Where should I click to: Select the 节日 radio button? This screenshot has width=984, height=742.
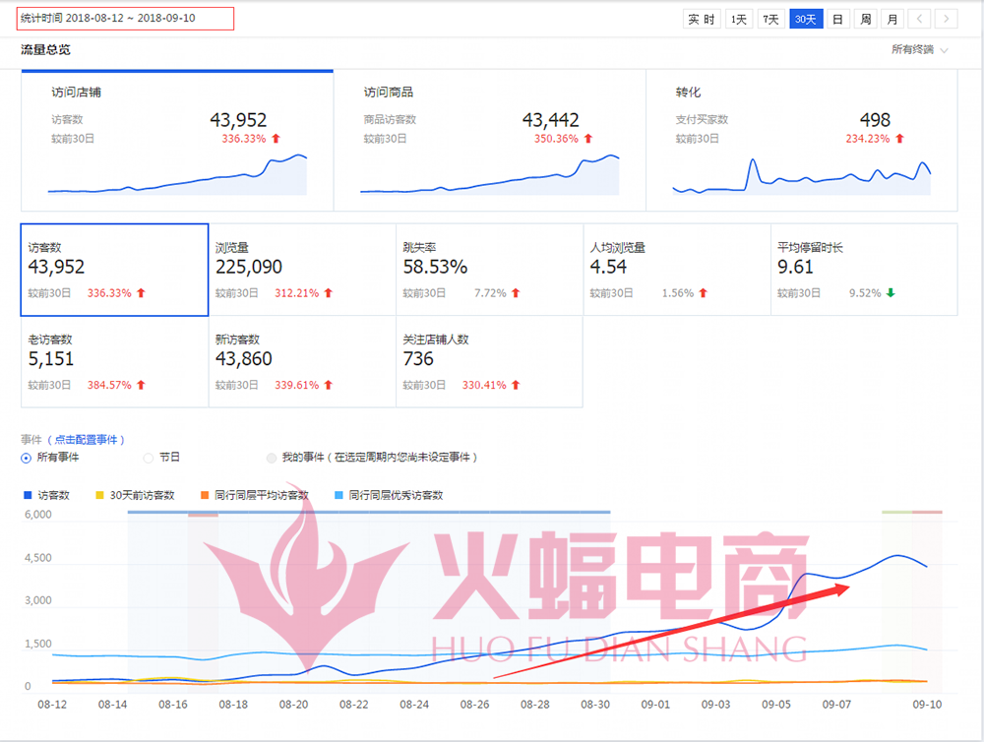[149, 458]
